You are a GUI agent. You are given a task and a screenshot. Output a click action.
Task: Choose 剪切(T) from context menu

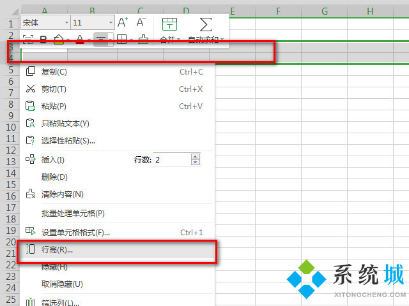[117, 89]
